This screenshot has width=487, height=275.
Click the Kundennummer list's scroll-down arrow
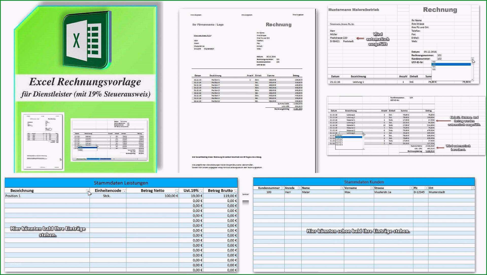click(x=472, y=80)
